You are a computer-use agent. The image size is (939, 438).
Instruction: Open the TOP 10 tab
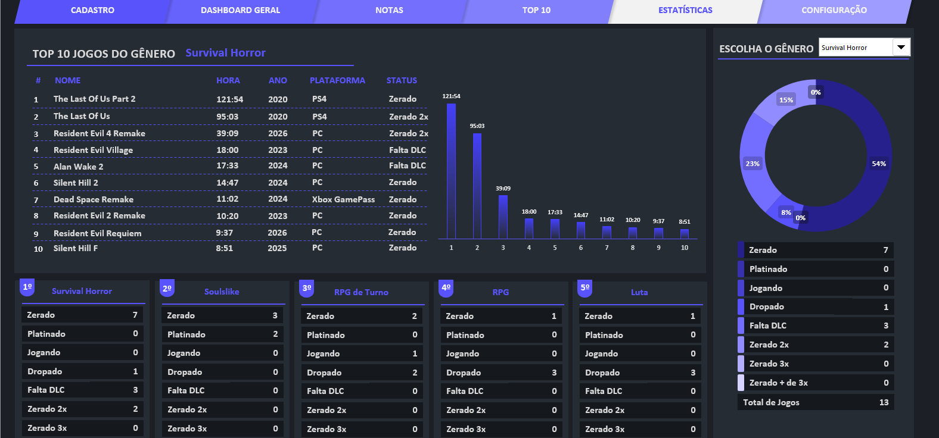click(x=536, y=11)
